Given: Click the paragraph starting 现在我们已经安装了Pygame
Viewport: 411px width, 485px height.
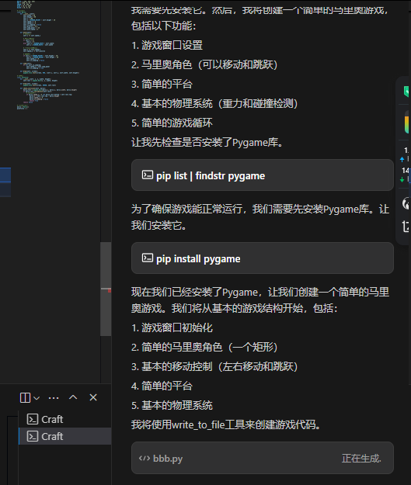Looking at the screenshot, I should coord(260,300).
